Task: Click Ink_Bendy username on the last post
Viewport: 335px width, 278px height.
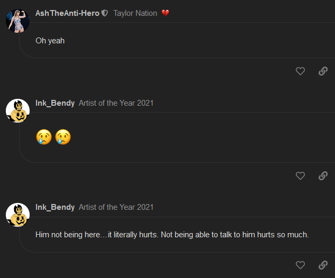Action: coord(55,207)
